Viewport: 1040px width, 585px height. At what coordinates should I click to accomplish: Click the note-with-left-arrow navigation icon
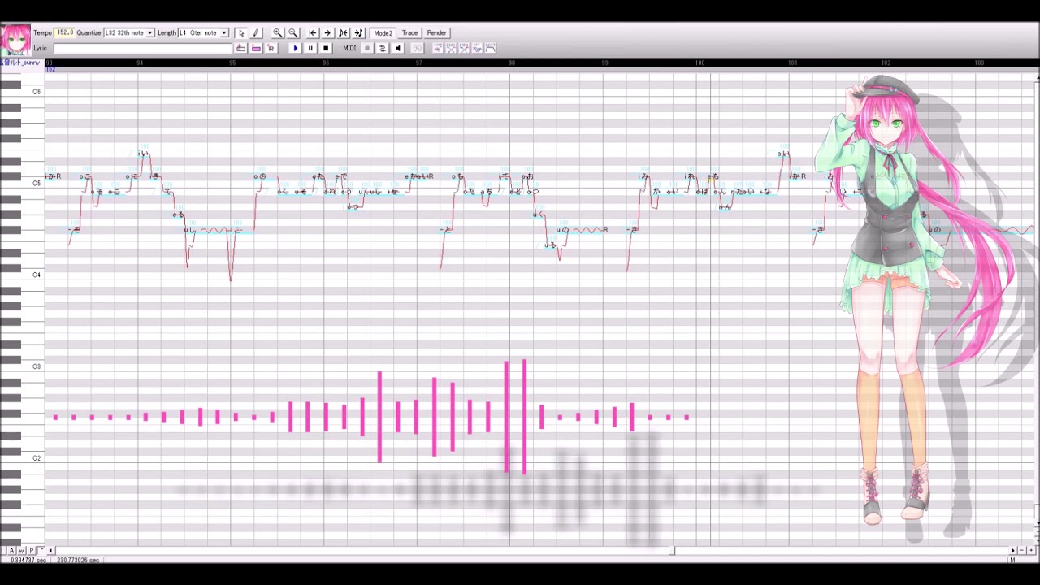pyautogui.click(x=343, y=33)
